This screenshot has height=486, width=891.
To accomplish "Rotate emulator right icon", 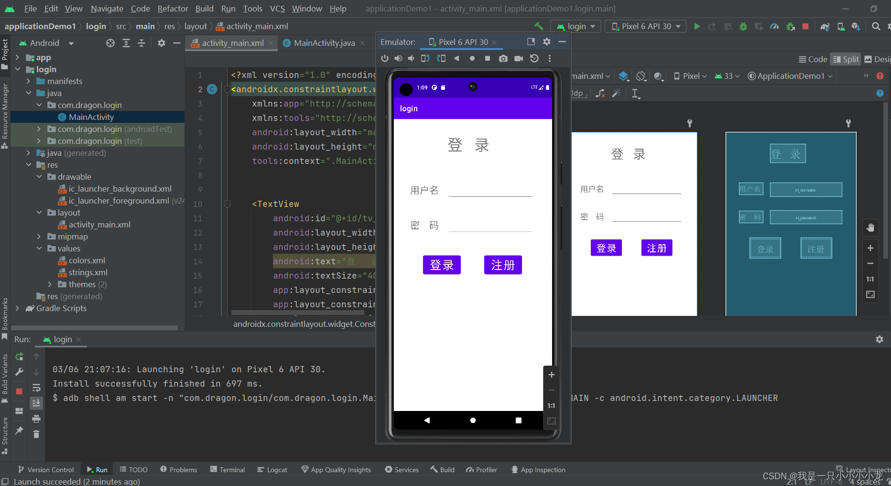I will point(441,58).
